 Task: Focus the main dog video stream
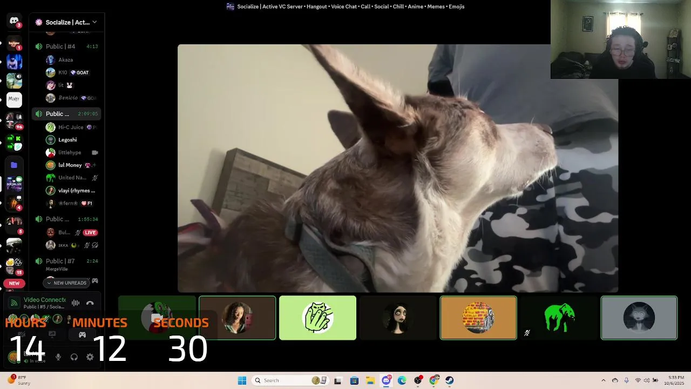point(398,168)
